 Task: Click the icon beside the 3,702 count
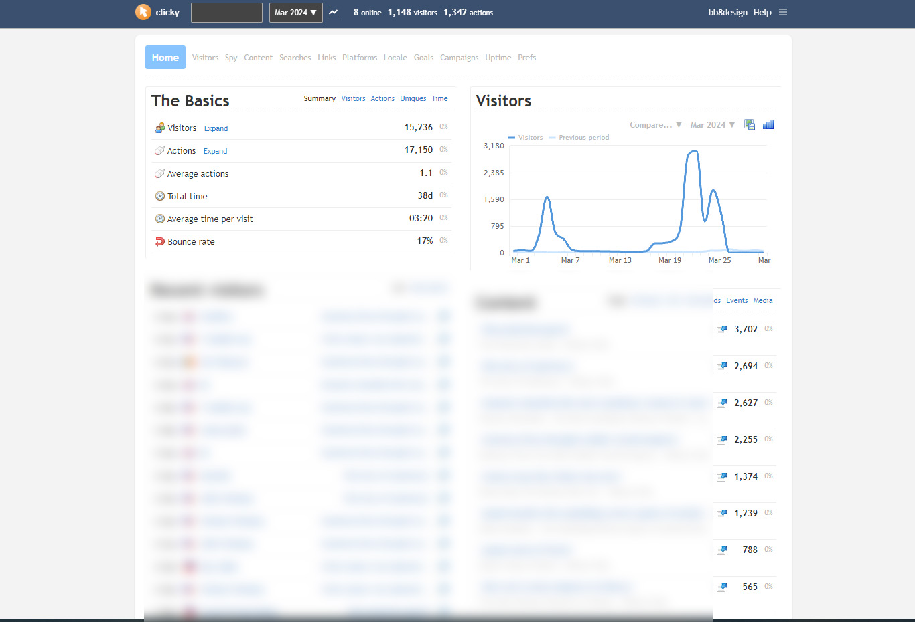click(x=721, y=330)
